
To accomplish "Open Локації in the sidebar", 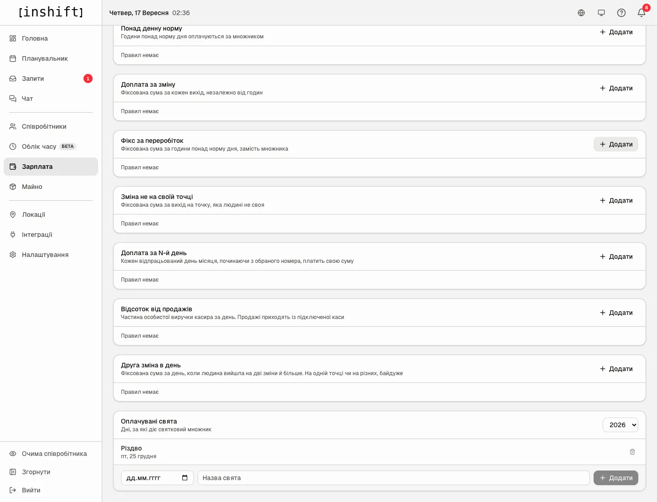I will point(51,214).
